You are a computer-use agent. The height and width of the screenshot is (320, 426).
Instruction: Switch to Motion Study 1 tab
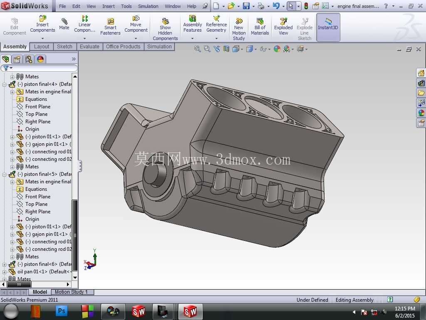(71, 292)
